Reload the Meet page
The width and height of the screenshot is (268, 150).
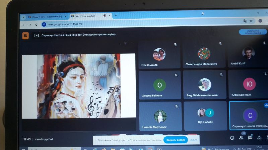(36, 24)
